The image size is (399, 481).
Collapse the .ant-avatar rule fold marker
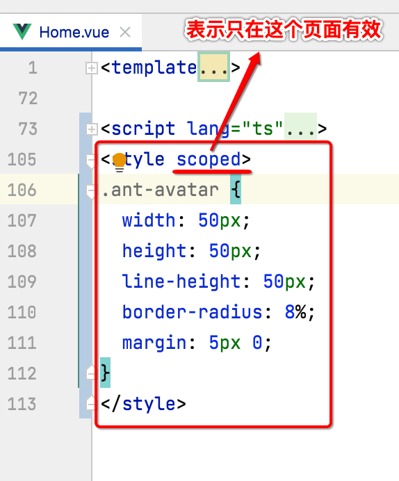pos(91,192)
